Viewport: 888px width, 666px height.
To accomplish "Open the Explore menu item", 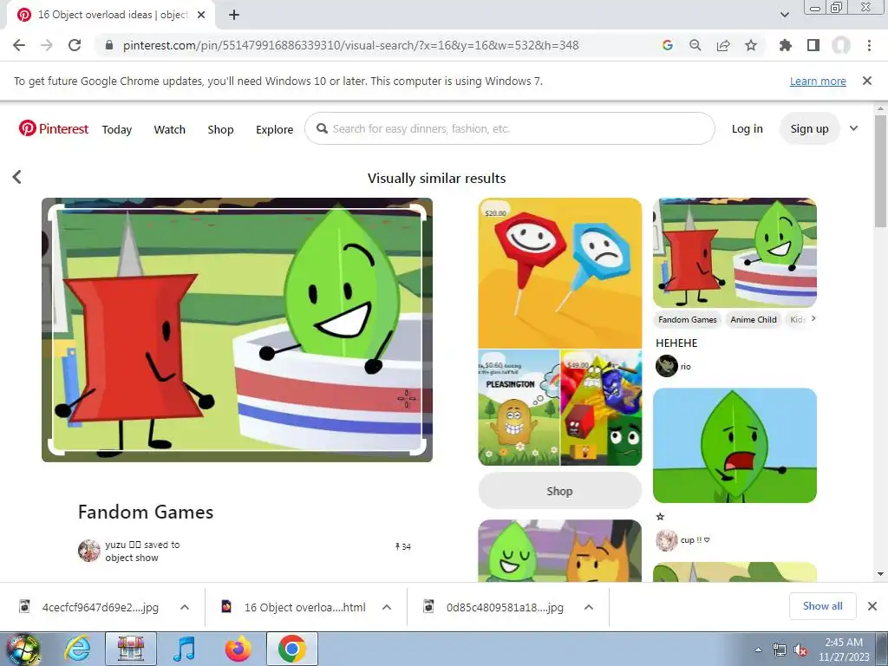I will pyautogui.click(x=274, y=130).
